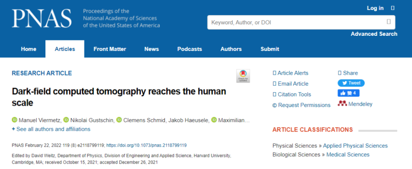
Task: Click the Mendeley icon
Action: point(342,104)
